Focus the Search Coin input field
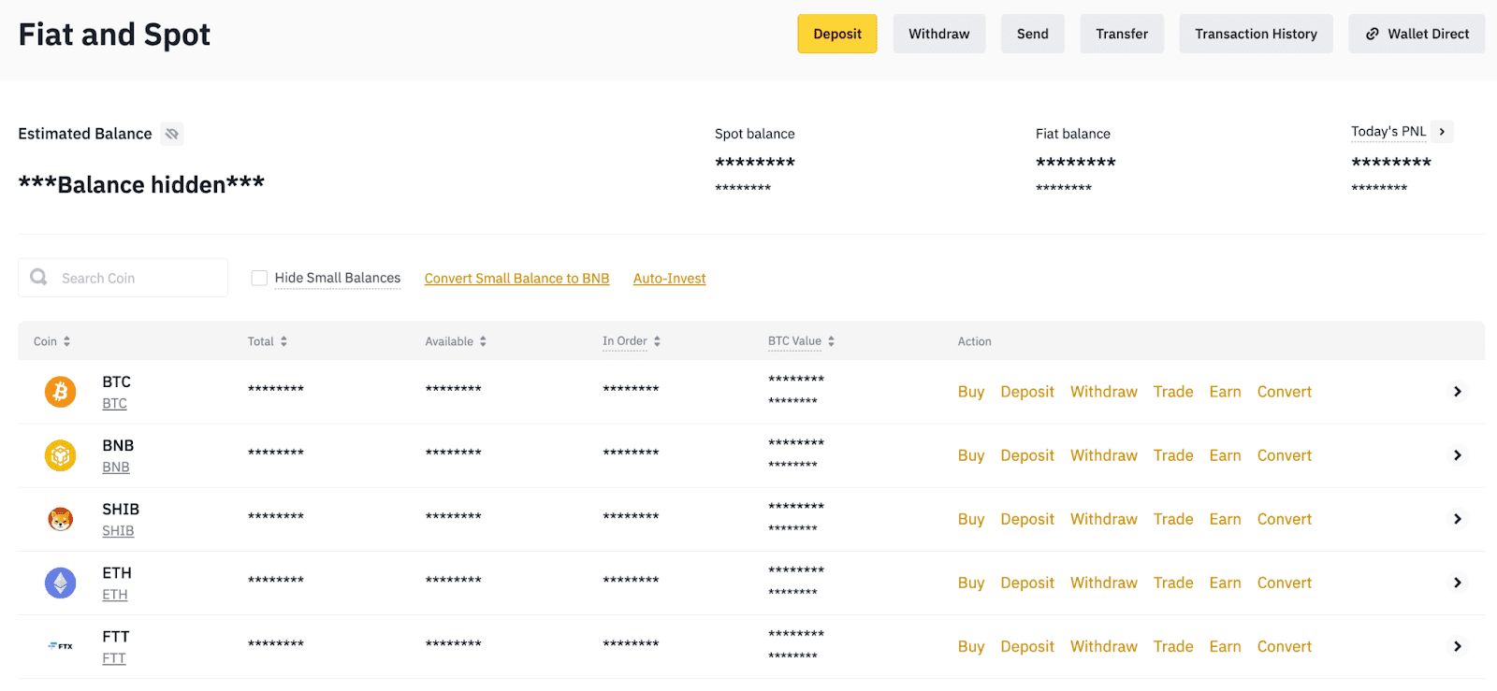This screenshot has width=1497, height=691. 136,278
